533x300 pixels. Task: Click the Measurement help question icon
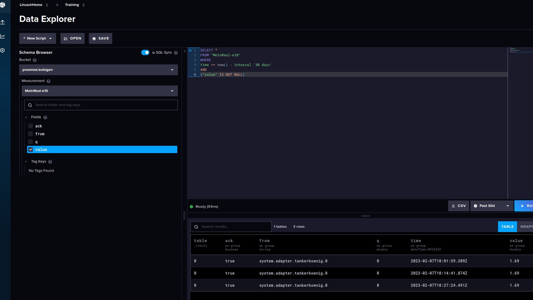click(x=49, y=81)
